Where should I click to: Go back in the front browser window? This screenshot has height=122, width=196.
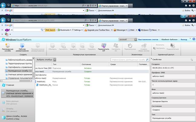coord(3,20)
